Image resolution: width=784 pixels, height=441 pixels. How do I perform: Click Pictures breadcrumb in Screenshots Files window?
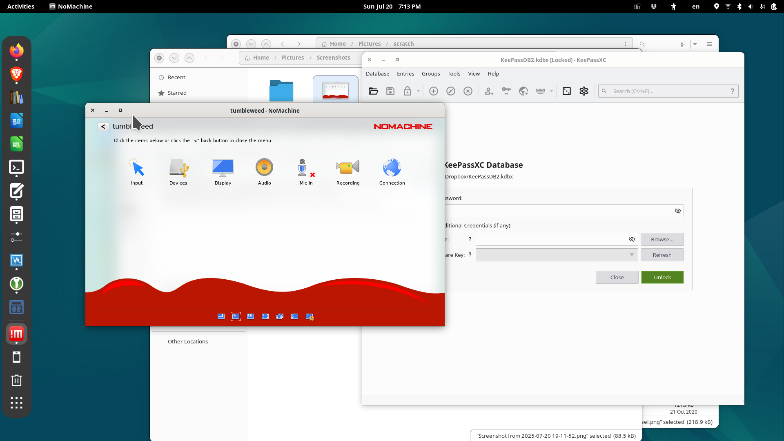tap(293, 58)
